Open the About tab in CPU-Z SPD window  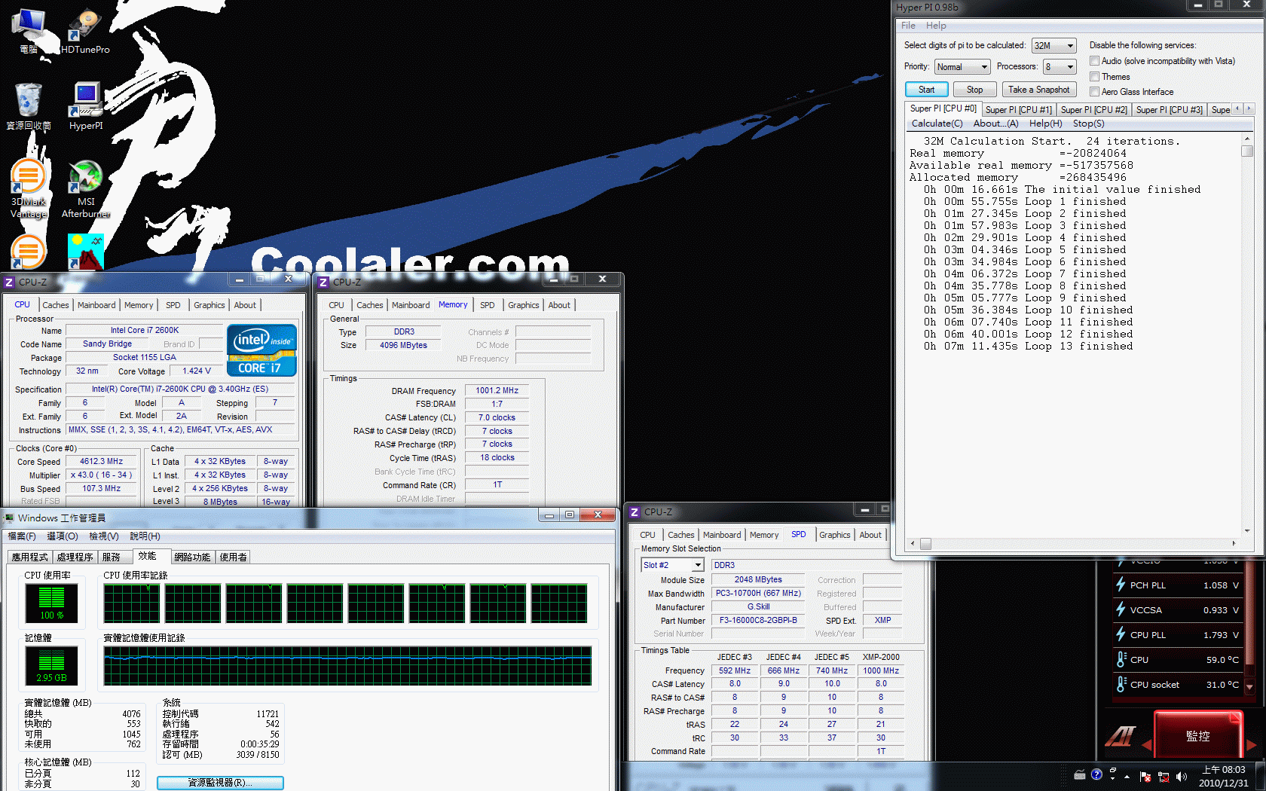[x=870, y=535]
